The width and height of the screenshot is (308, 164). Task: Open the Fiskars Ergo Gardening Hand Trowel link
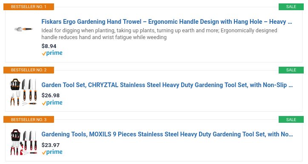pyautogui.click(x=167, y=22)
